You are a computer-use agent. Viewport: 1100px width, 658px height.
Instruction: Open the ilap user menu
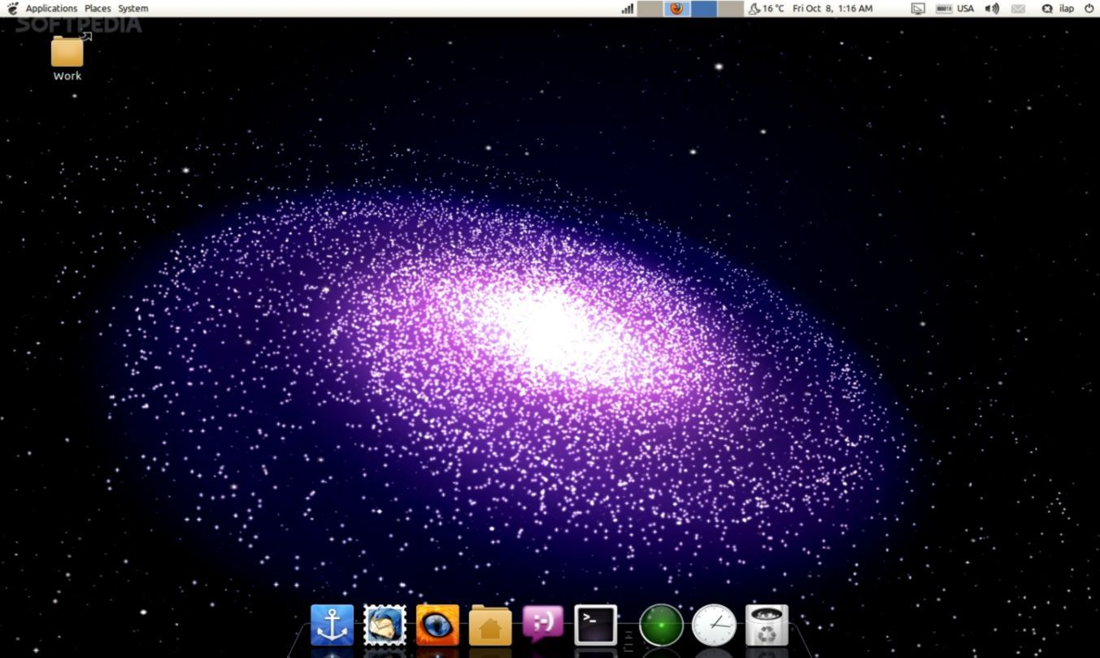point(1059,8)
